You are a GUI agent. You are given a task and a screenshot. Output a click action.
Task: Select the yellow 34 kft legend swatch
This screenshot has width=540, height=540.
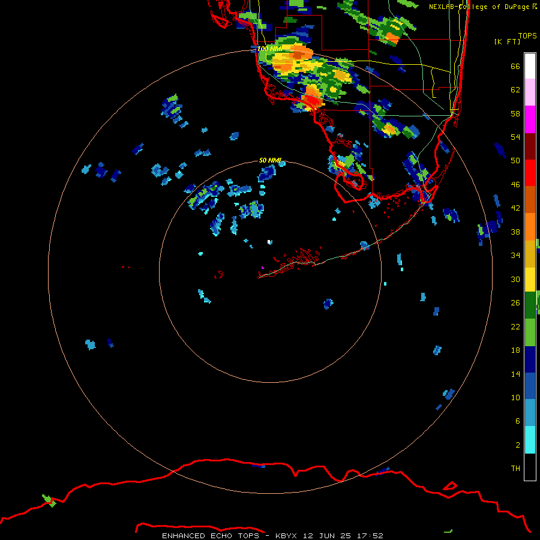pyautogui.click(x=530, y=280)
